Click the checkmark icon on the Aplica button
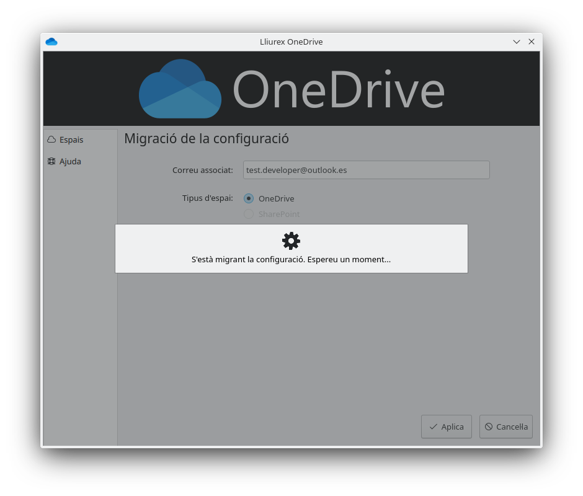This screenshot has height=496, width=583. pos(434,427)
